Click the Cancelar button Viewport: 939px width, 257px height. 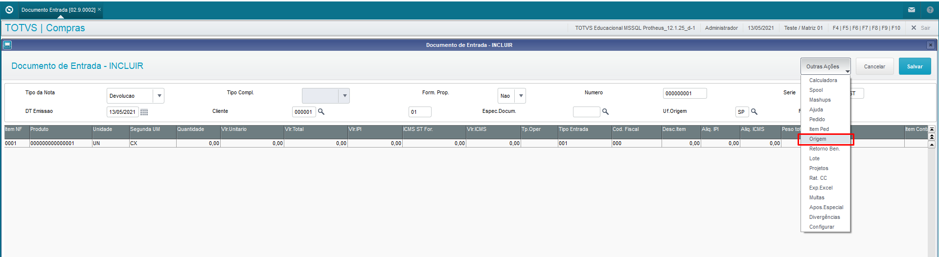874,66
